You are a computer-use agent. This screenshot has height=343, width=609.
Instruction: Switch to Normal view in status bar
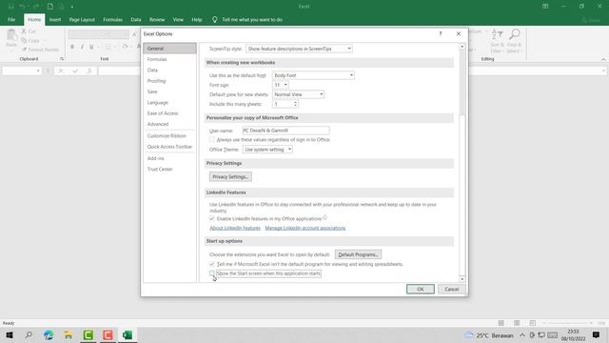click(501, 323)
